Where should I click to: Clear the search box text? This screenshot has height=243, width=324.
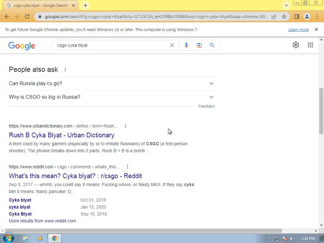[172, 45]
